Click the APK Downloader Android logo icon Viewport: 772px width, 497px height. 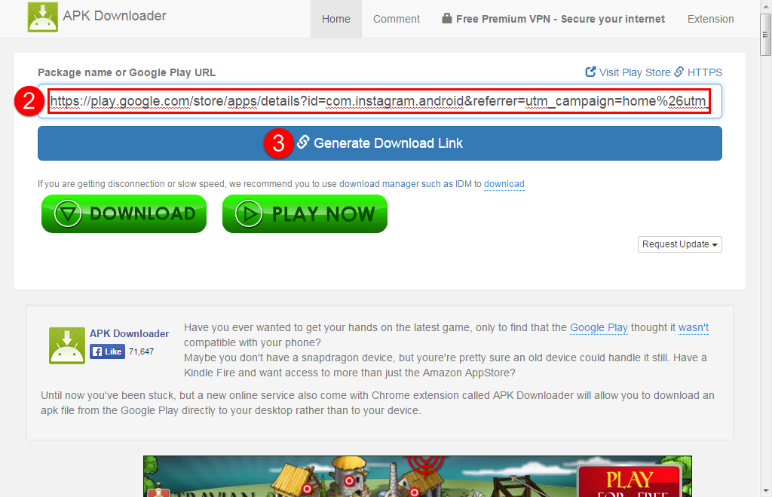tap(43, 17)
